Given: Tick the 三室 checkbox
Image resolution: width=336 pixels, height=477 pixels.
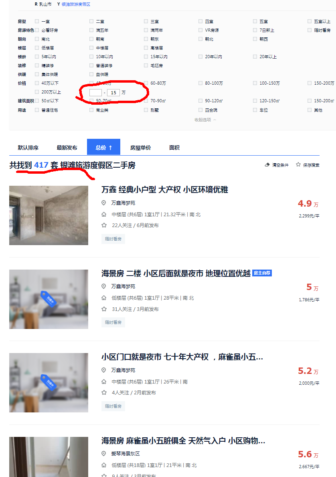Looking at the screenshot, I should tap(146, 21).
